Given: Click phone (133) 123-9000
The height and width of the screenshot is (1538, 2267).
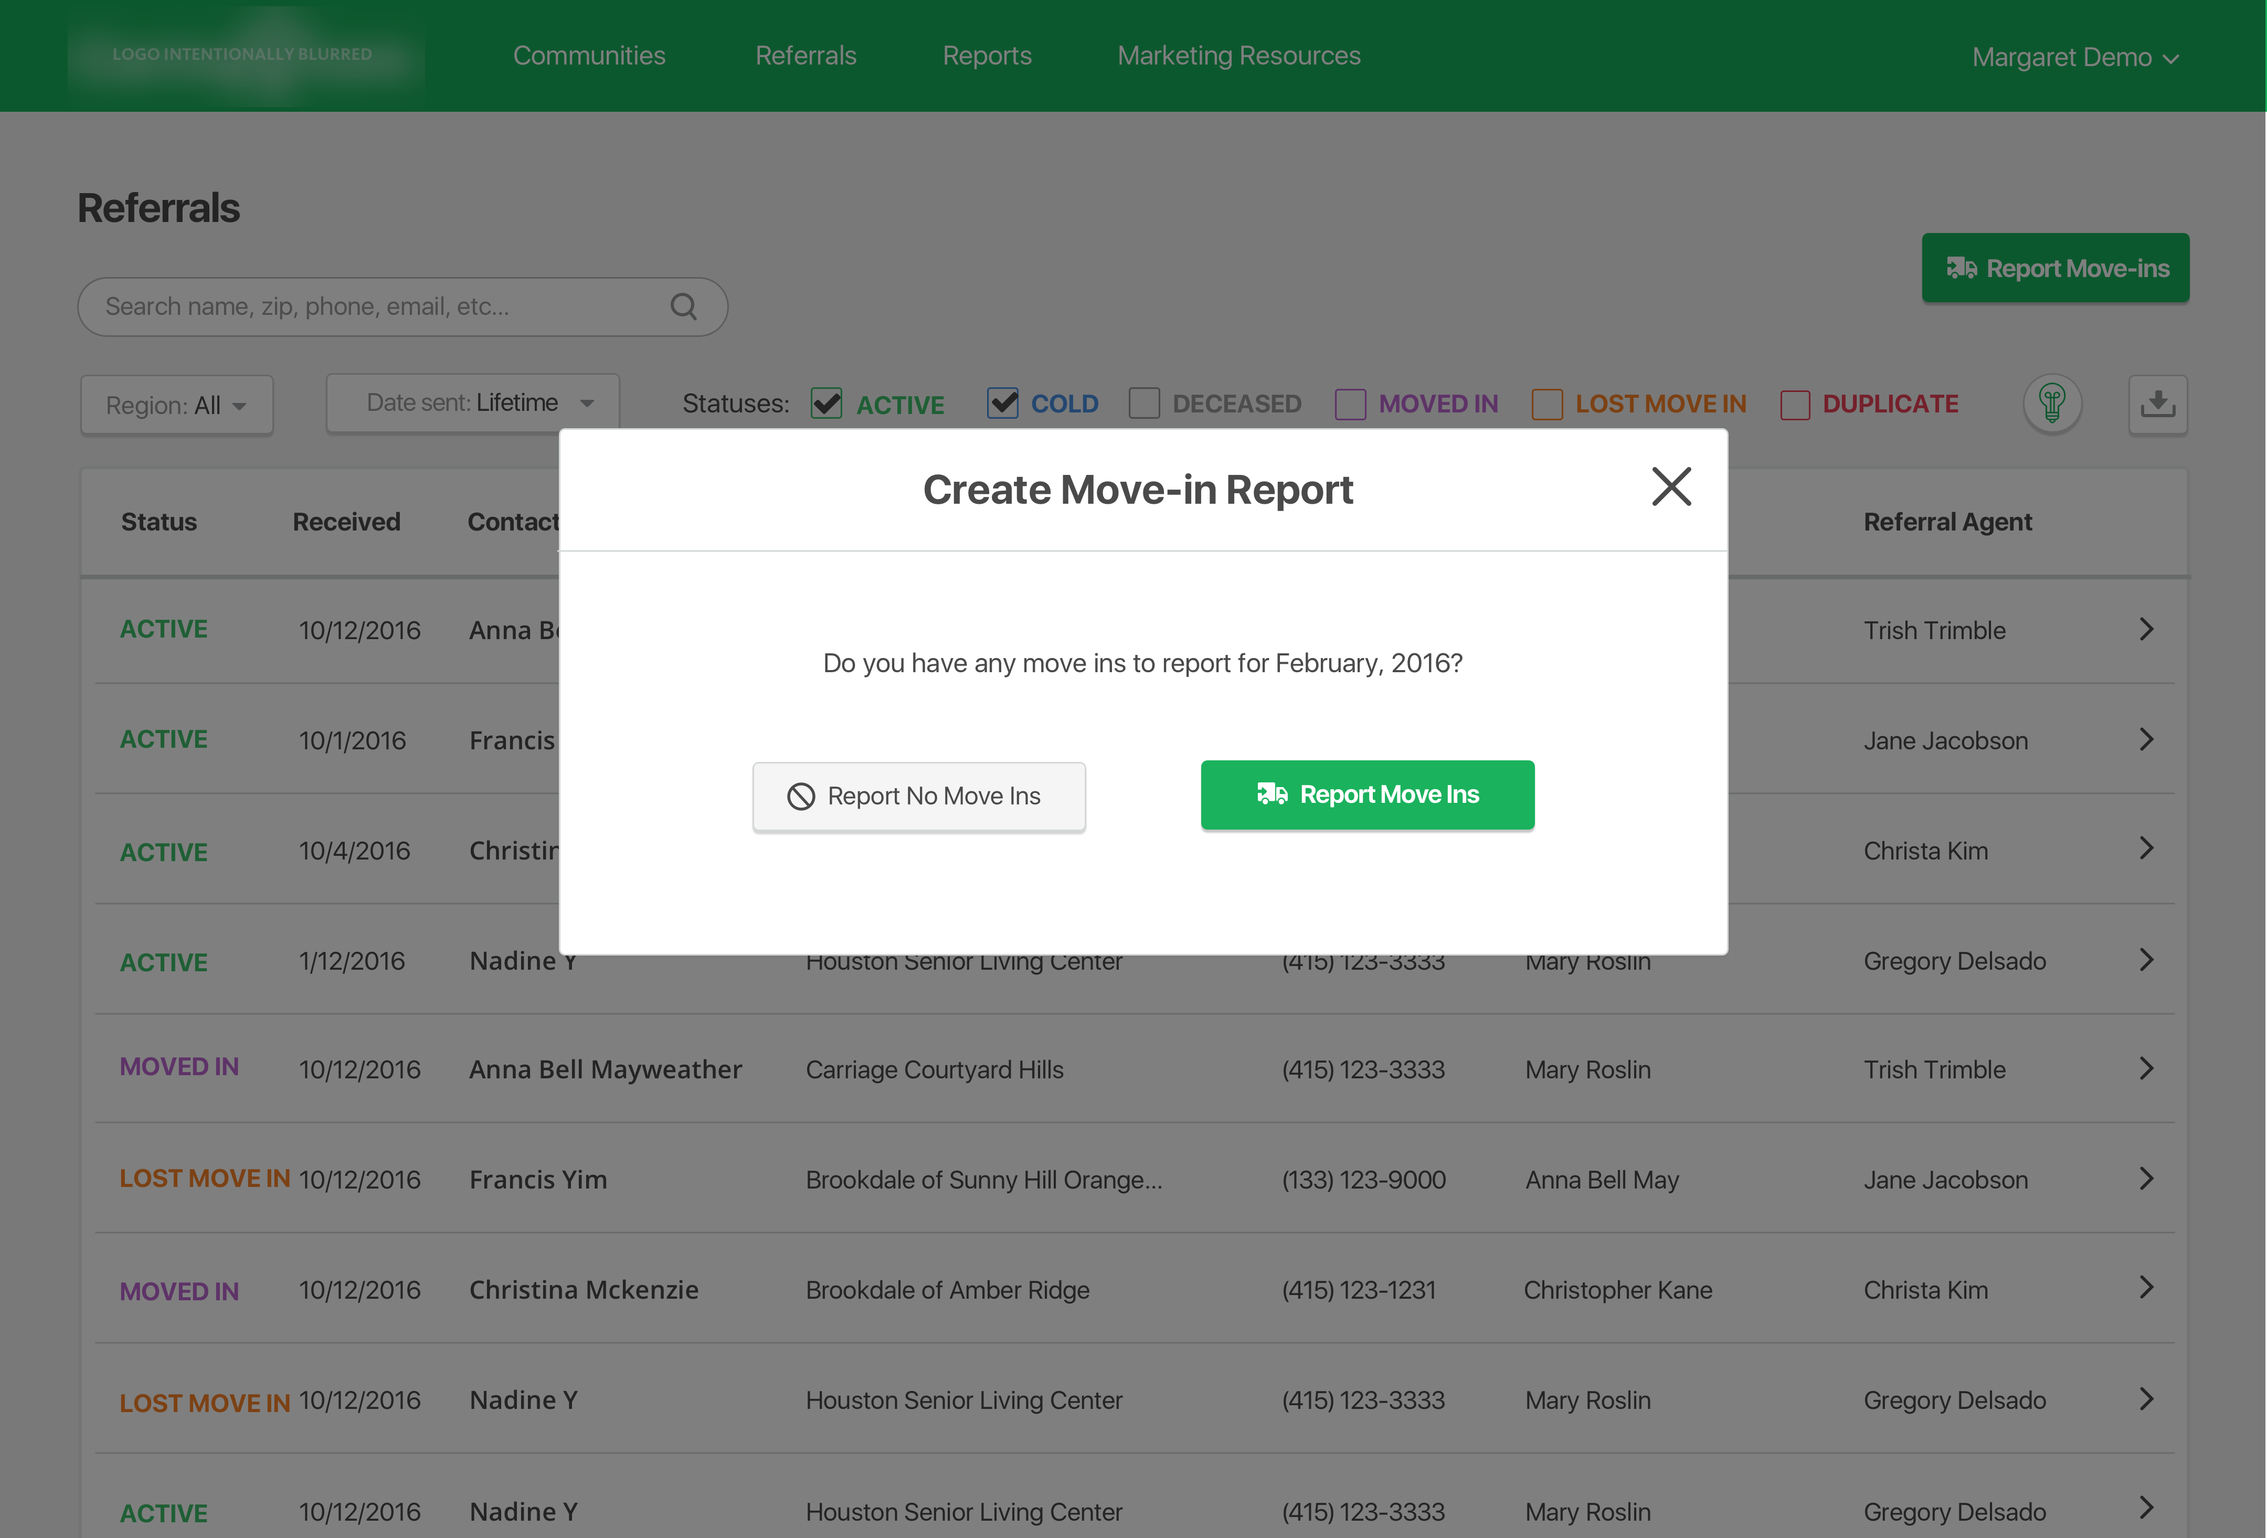Looking at the screenshot, I should pos(1363,1179).
